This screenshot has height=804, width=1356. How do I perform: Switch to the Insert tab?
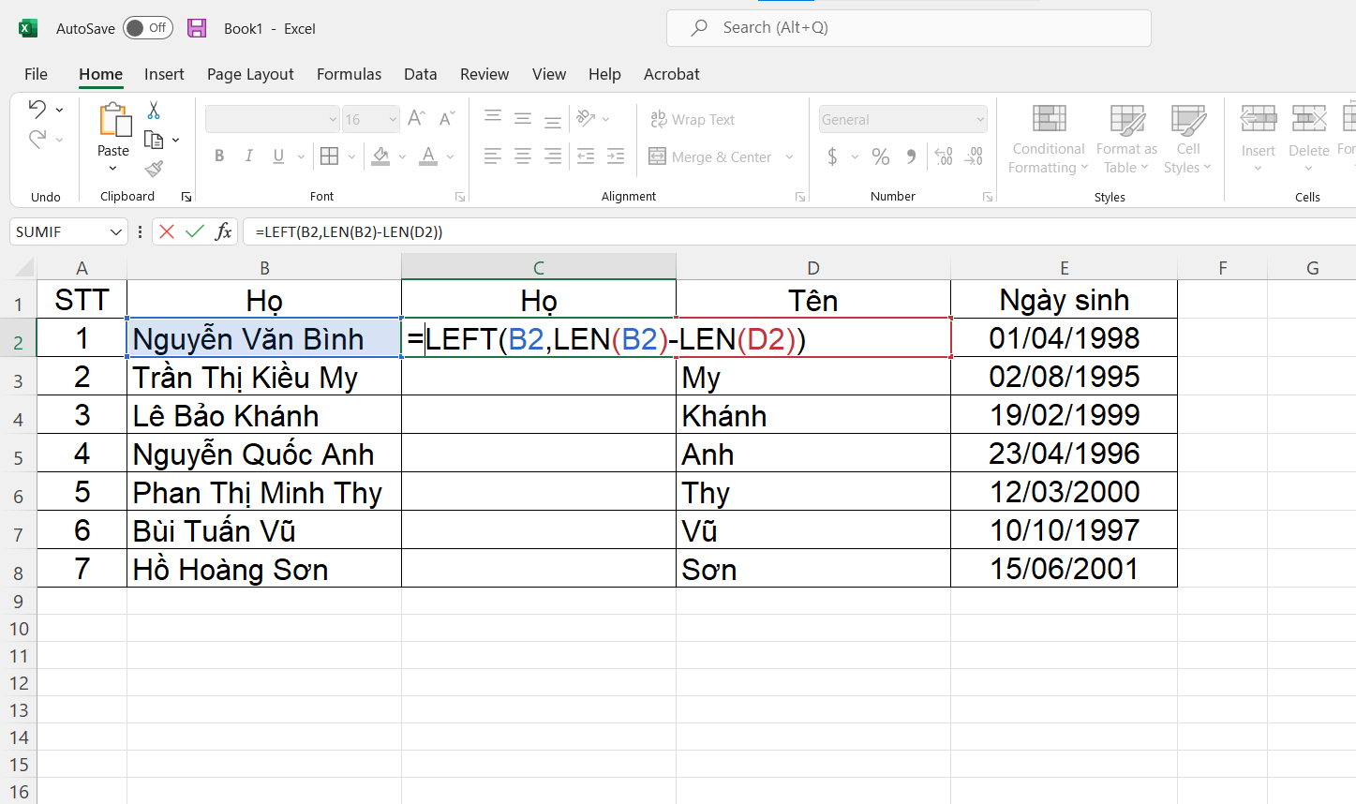(164, 74)
